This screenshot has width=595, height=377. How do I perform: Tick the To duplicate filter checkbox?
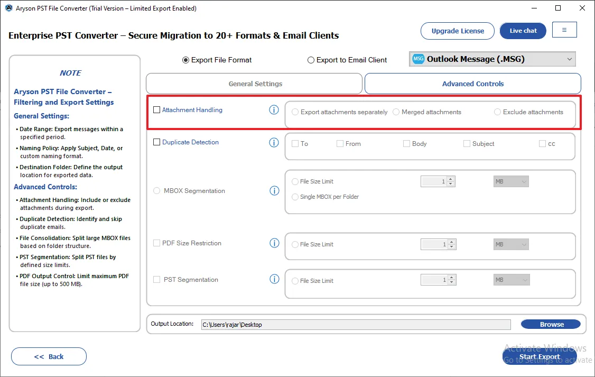point(295,143)
